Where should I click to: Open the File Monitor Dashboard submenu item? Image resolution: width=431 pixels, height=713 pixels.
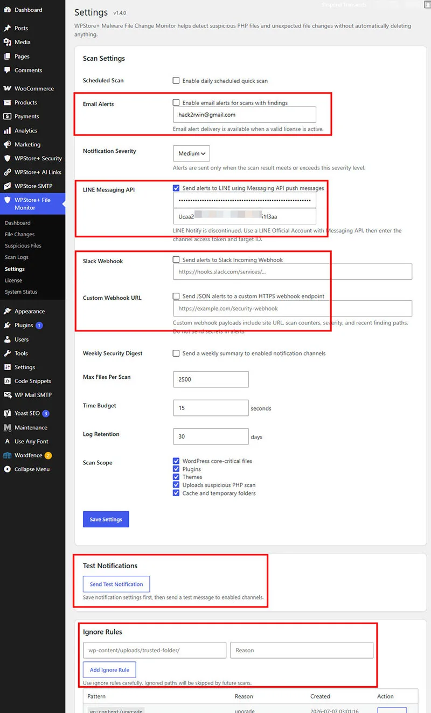[17, 223]
